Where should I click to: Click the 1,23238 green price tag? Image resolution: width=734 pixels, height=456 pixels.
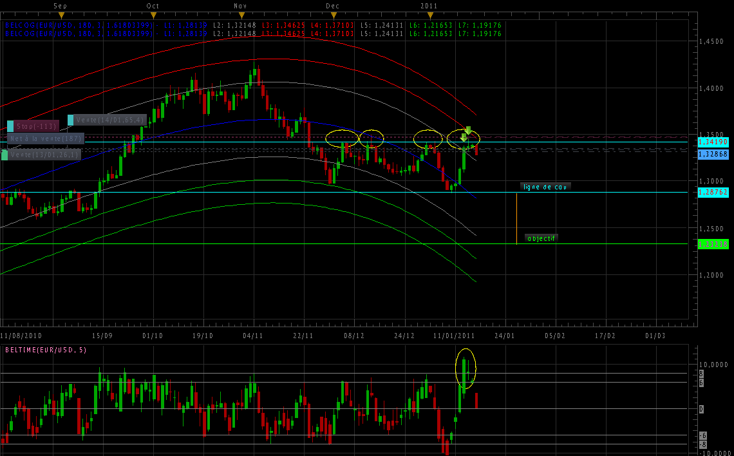[x=713, y=244]
